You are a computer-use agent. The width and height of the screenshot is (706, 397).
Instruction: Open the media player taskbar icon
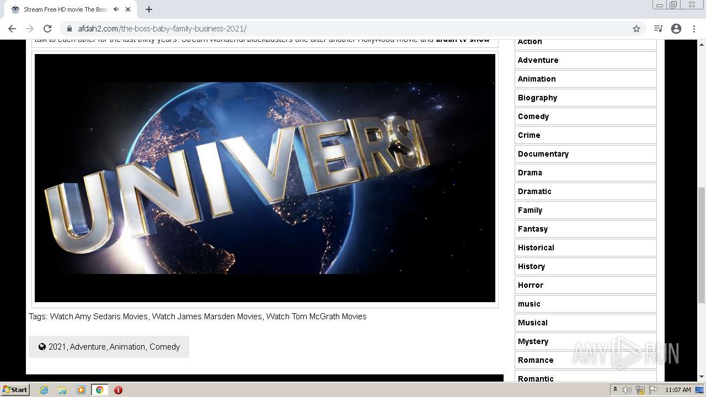click(x=81, y=390)
